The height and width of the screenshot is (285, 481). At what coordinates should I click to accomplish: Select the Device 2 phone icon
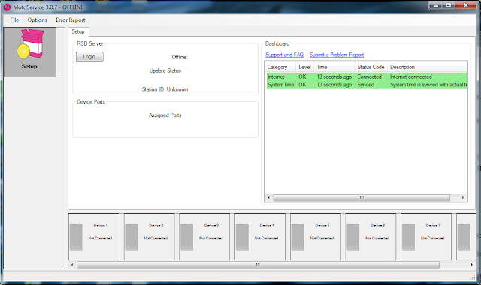coord(132,237)
